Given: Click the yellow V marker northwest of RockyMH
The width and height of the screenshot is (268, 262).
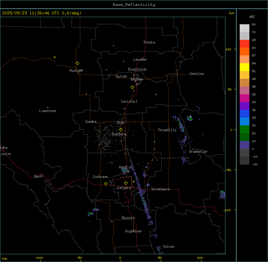Looking at the screenshot, I should point(54,57).
